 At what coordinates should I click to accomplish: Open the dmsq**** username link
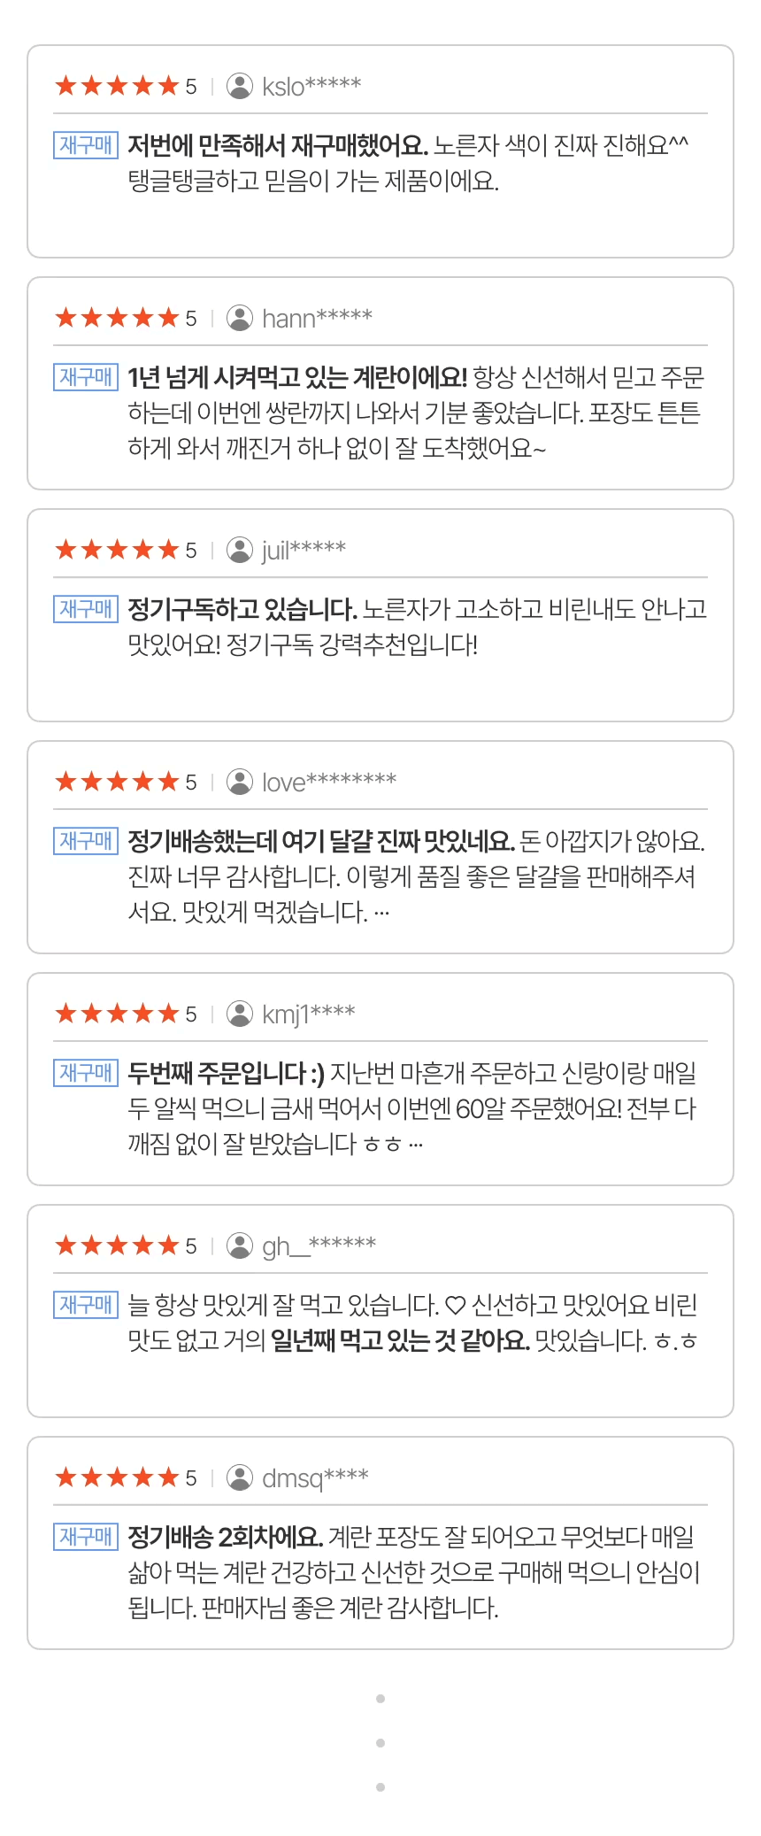pyautogui.click(x=315, y=1477)
